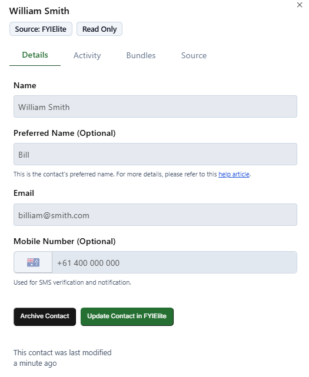Click Update Contact in FYIElite button

(127, 316)
